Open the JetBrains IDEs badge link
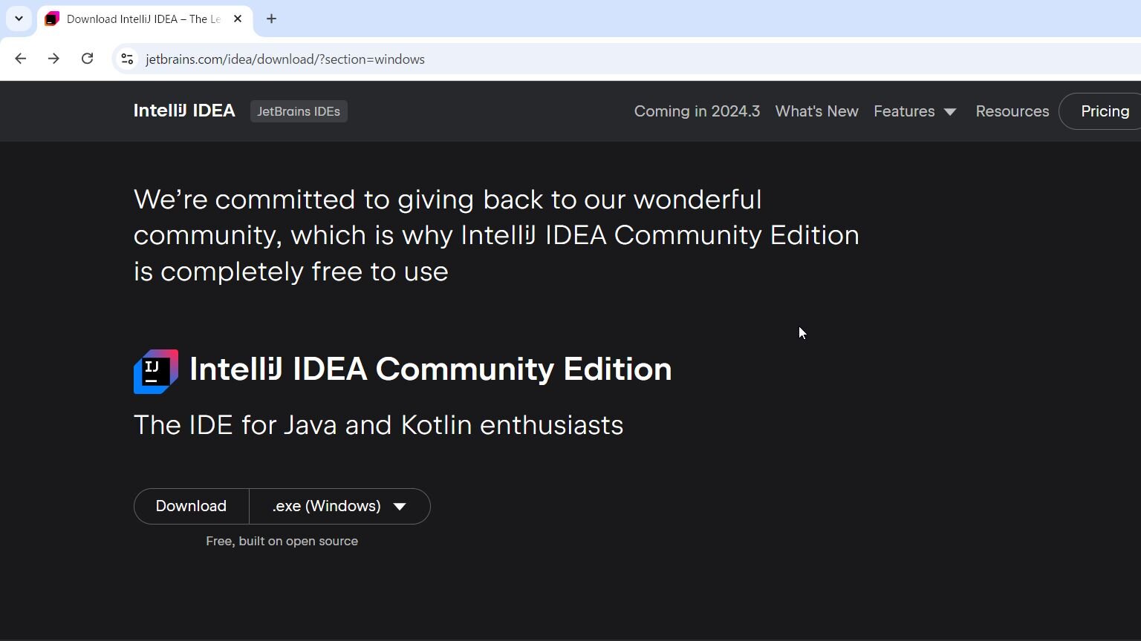This screenshot has height=641, width=1141. tap(299, 111)
